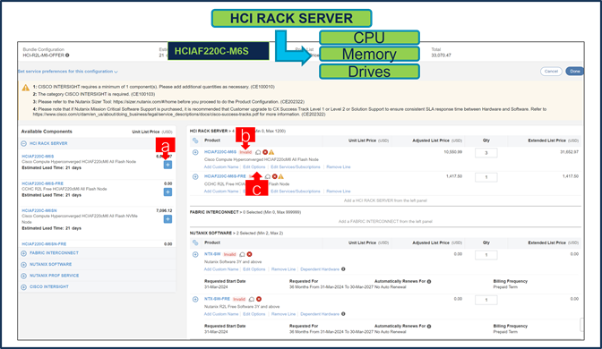The height and width of the screenshot is (349, 602).
Task: Click Dependent Hardware under NTX-SW-FRE
Action: (320, 314)
